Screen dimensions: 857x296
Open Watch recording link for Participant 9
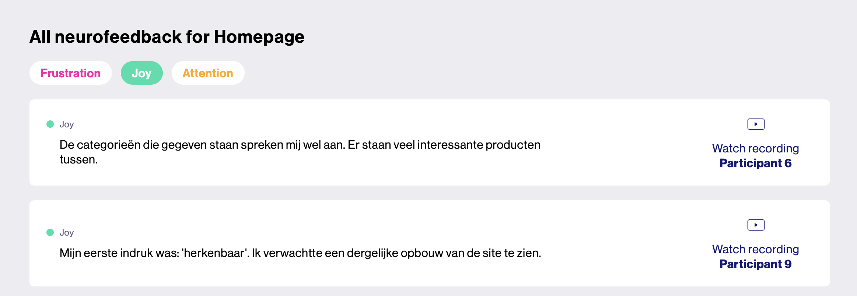tap(755, 249)
